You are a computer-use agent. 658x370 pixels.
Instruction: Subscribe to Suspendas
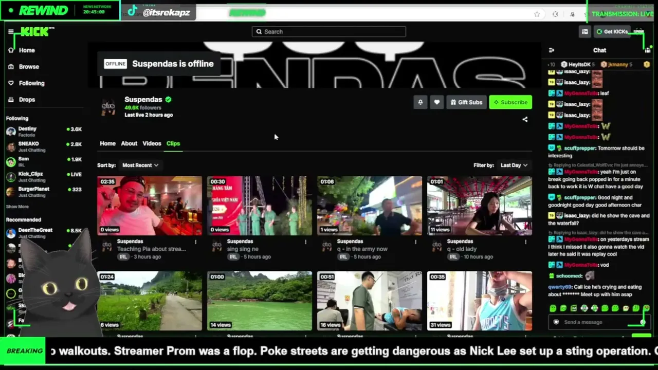pyautogui.click(x=510, y=102)
